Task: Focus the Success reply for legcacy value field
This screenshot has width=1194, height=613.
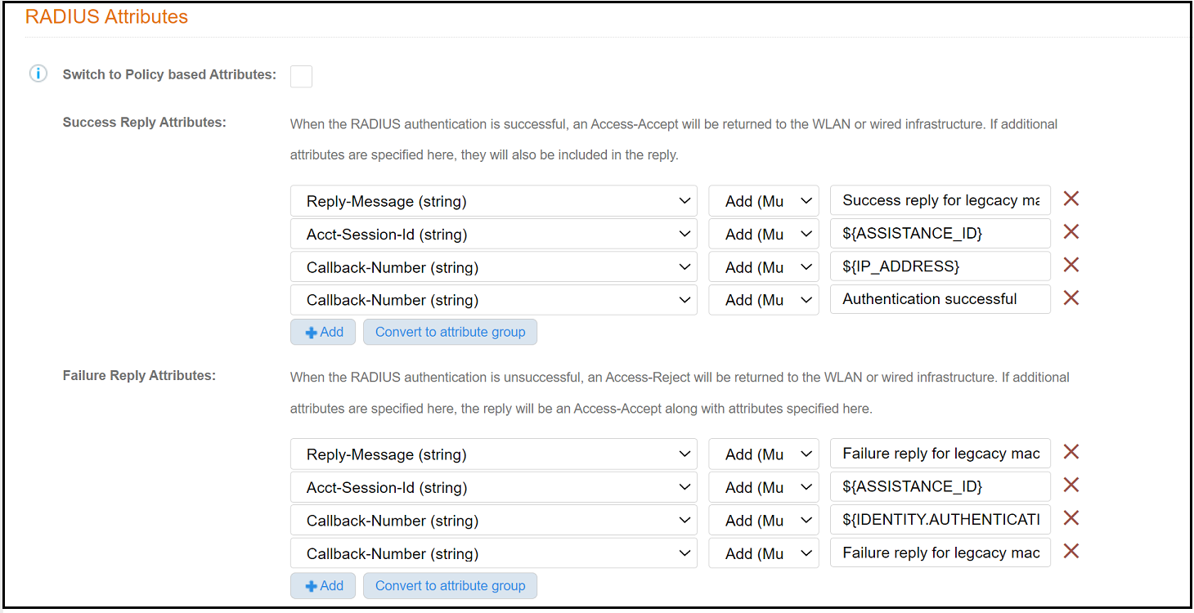Action: coord(940,200)
